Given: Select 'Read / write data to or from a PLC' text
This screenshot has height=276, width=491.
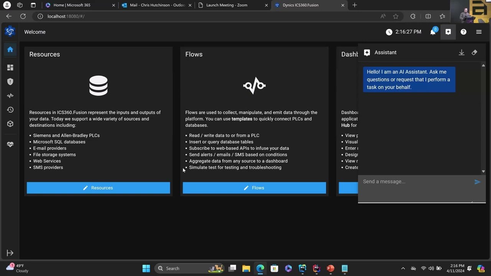Looking at the screenshot, I should pos(224,135).
